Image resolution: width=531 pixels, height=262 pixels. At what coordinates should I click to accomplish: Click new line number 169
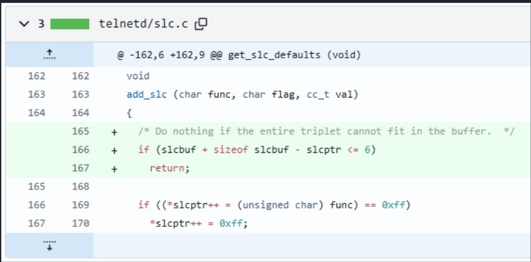click(x=81, y=205)
